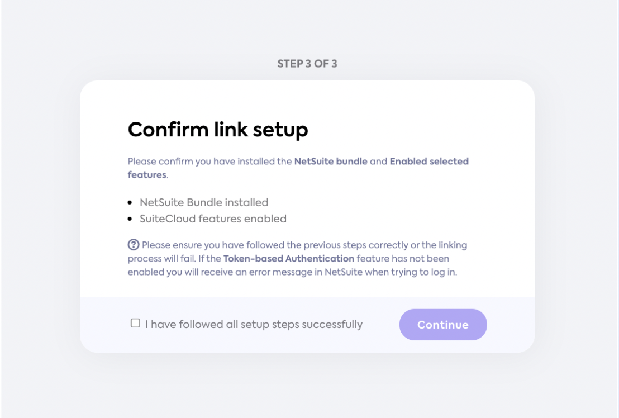Select the 'SuiteCloud features enabled' list item
619x418 pixels.
[213, 218]
